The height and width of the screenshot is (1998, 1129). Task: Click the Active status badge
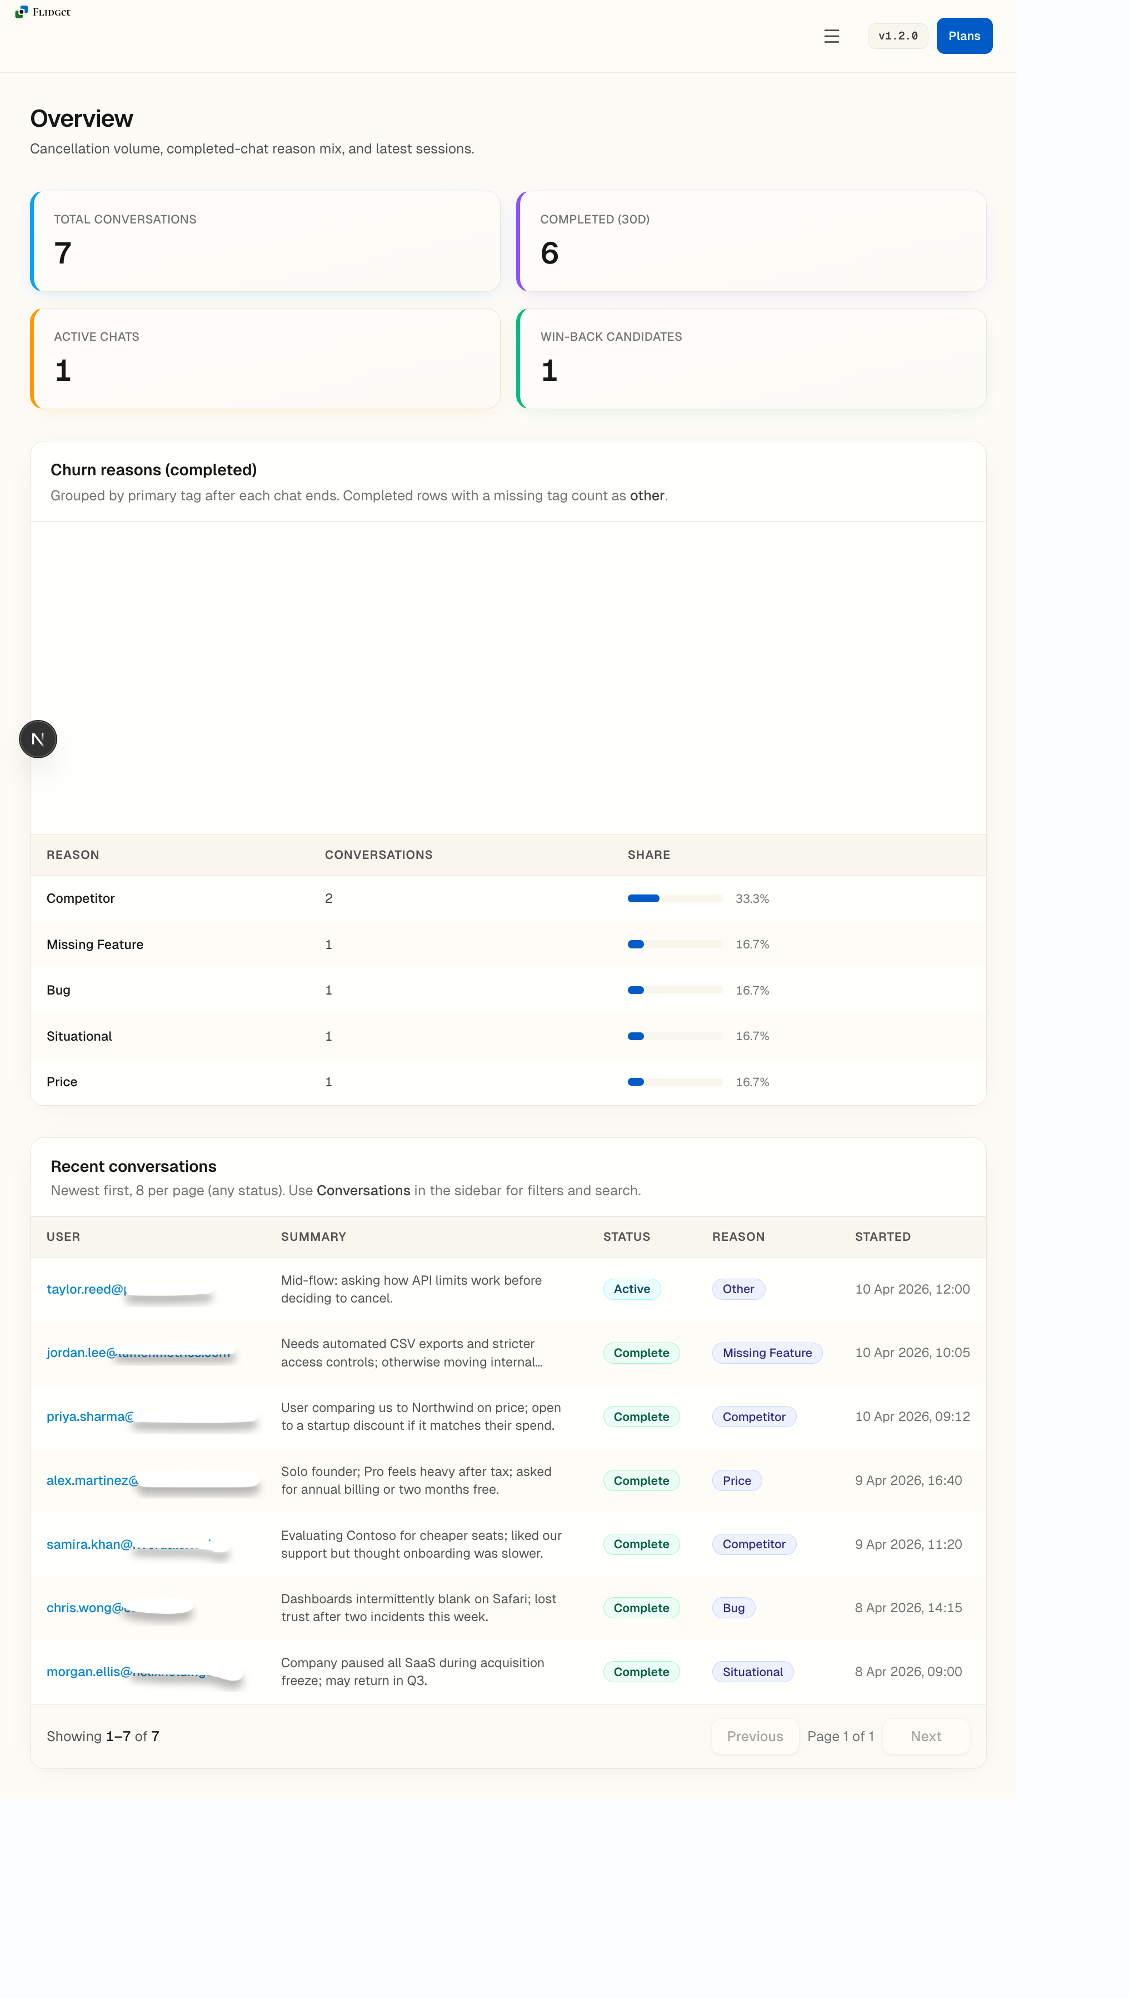tap(631, 1288)
